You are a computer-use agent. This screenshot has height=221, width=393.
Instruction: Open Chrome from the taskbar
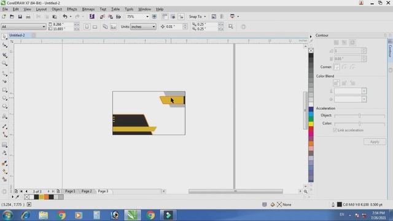click(61, 215)
